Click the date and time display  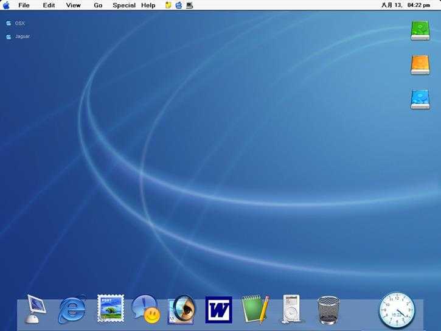click(x=406, y=5)
